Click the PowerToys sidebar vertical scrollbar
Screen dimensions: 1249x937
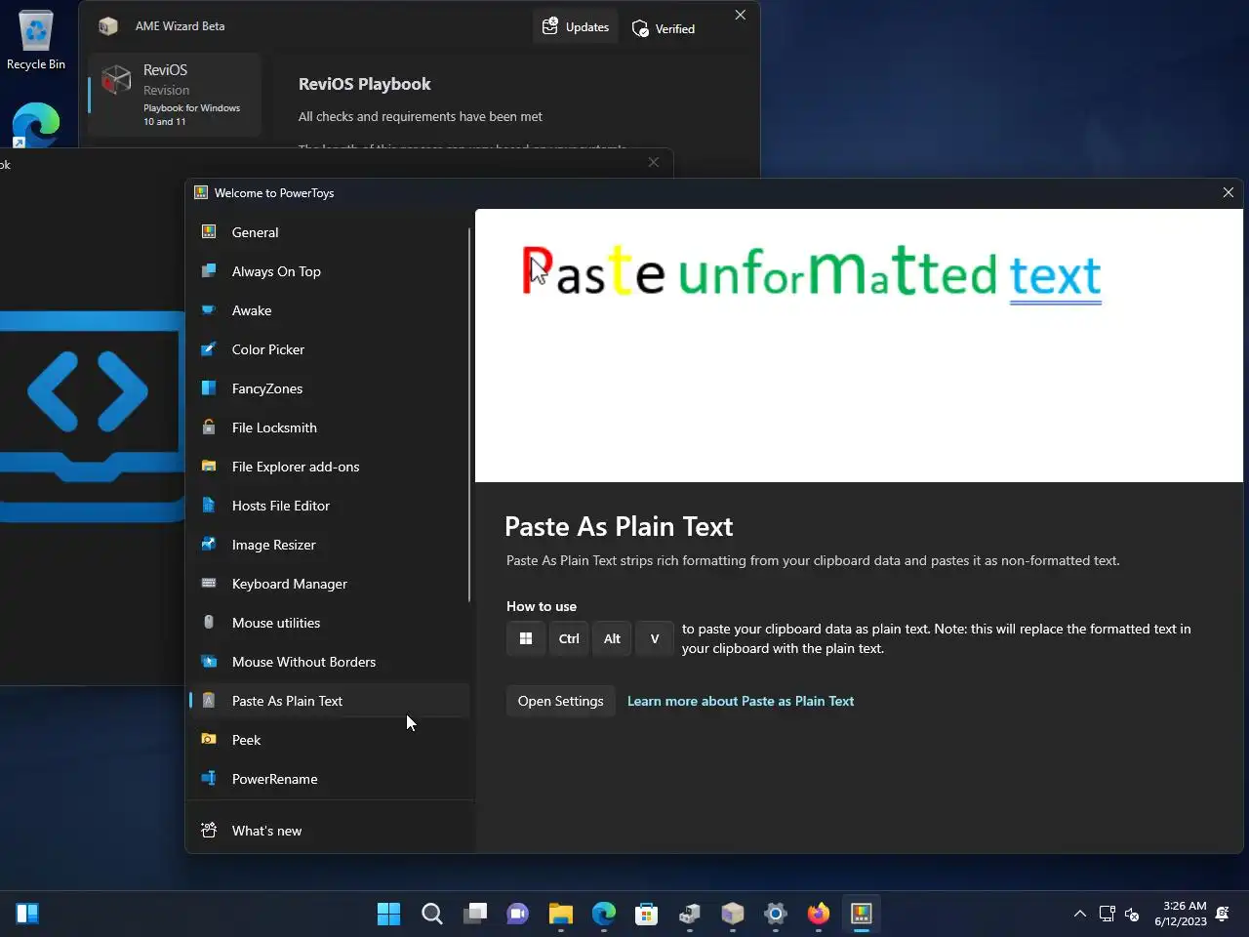click(469, 415)
